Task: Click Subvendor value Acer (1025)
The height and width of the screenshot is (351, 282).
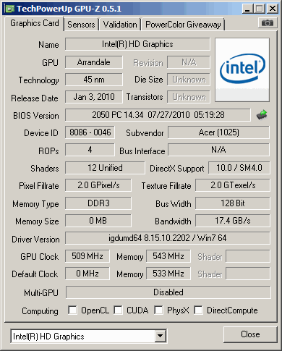Action: point(218,132)
